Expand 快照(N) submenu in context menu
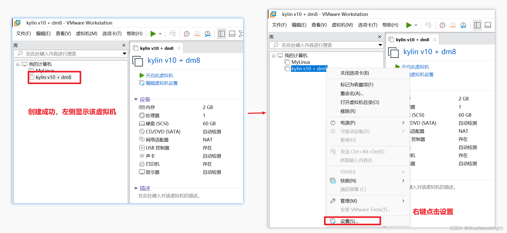 [x=368, y=181]
